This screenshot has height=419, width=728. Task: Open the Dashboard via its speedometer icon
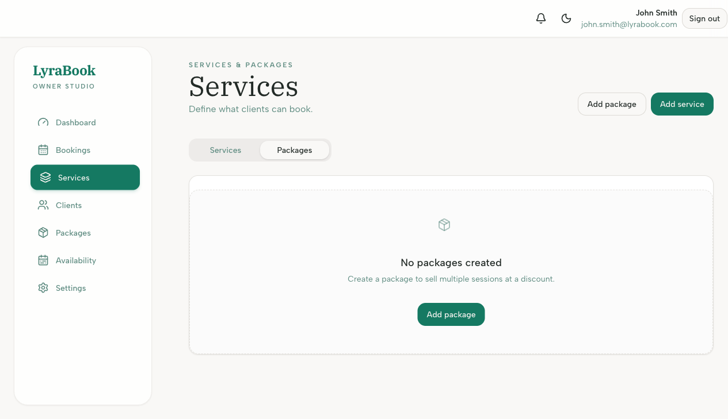(43, 122)
